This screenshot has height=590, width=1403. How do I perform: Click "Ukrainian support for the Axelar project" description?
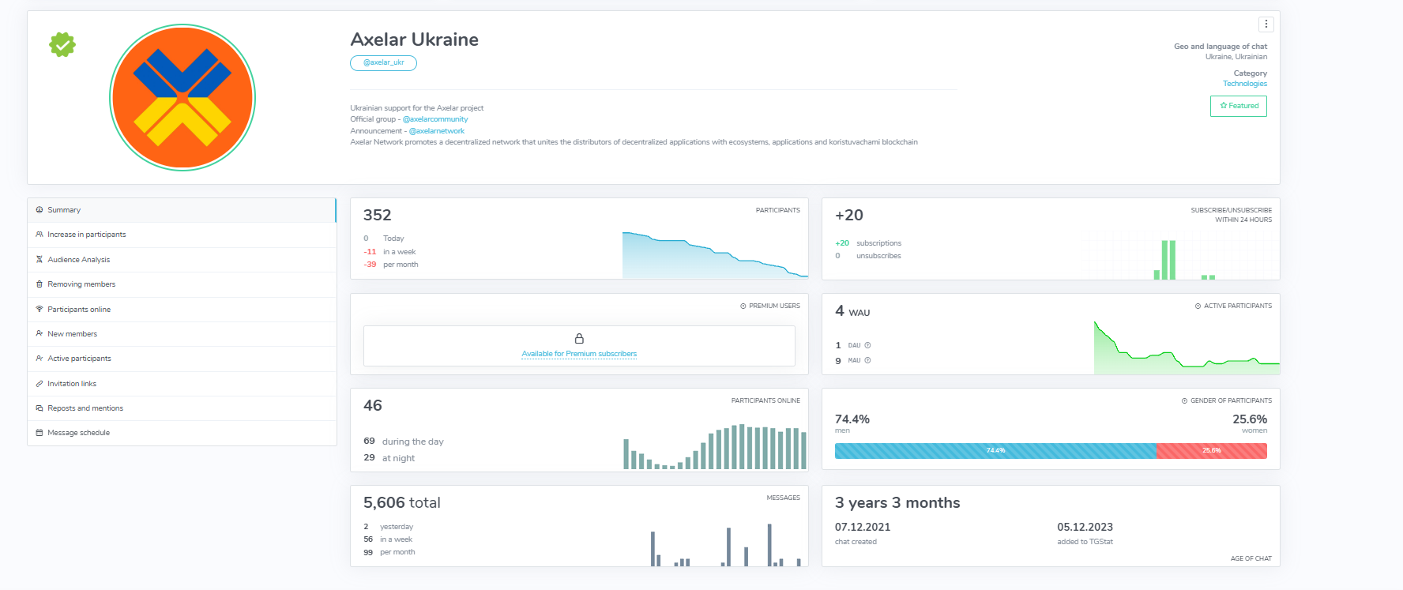(417, 108)
